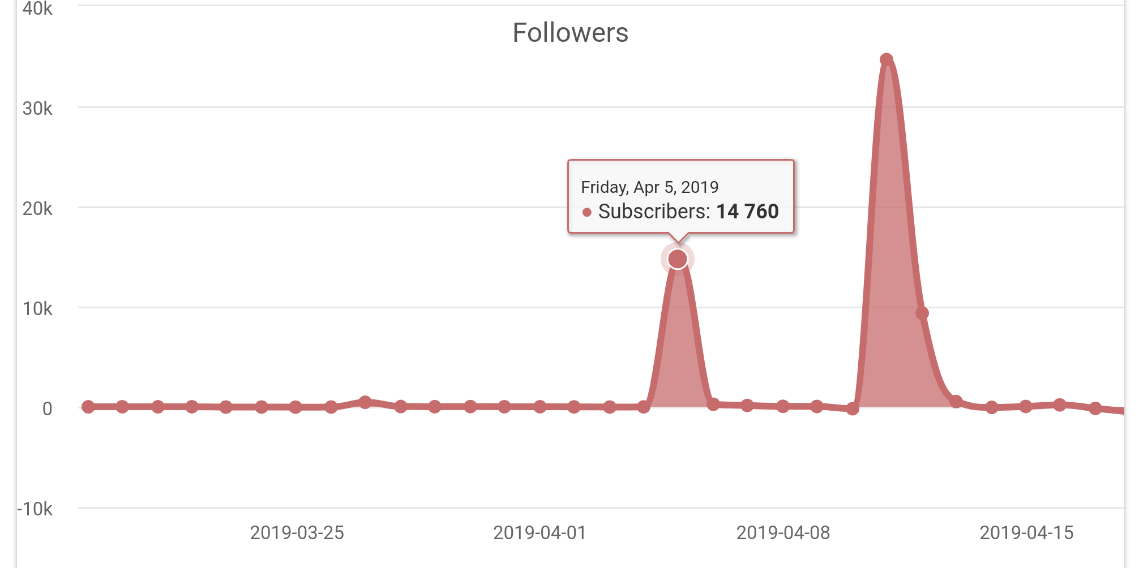Viewport: 1139px width, 568px height.
Task: Select the data point near 10k after the tallest peak
Action: click(x=922, y=313)
